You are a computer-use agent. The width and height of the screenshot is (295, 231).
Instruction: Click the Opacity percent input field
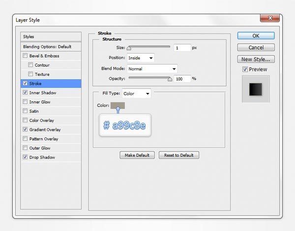[x=182, y=79]
